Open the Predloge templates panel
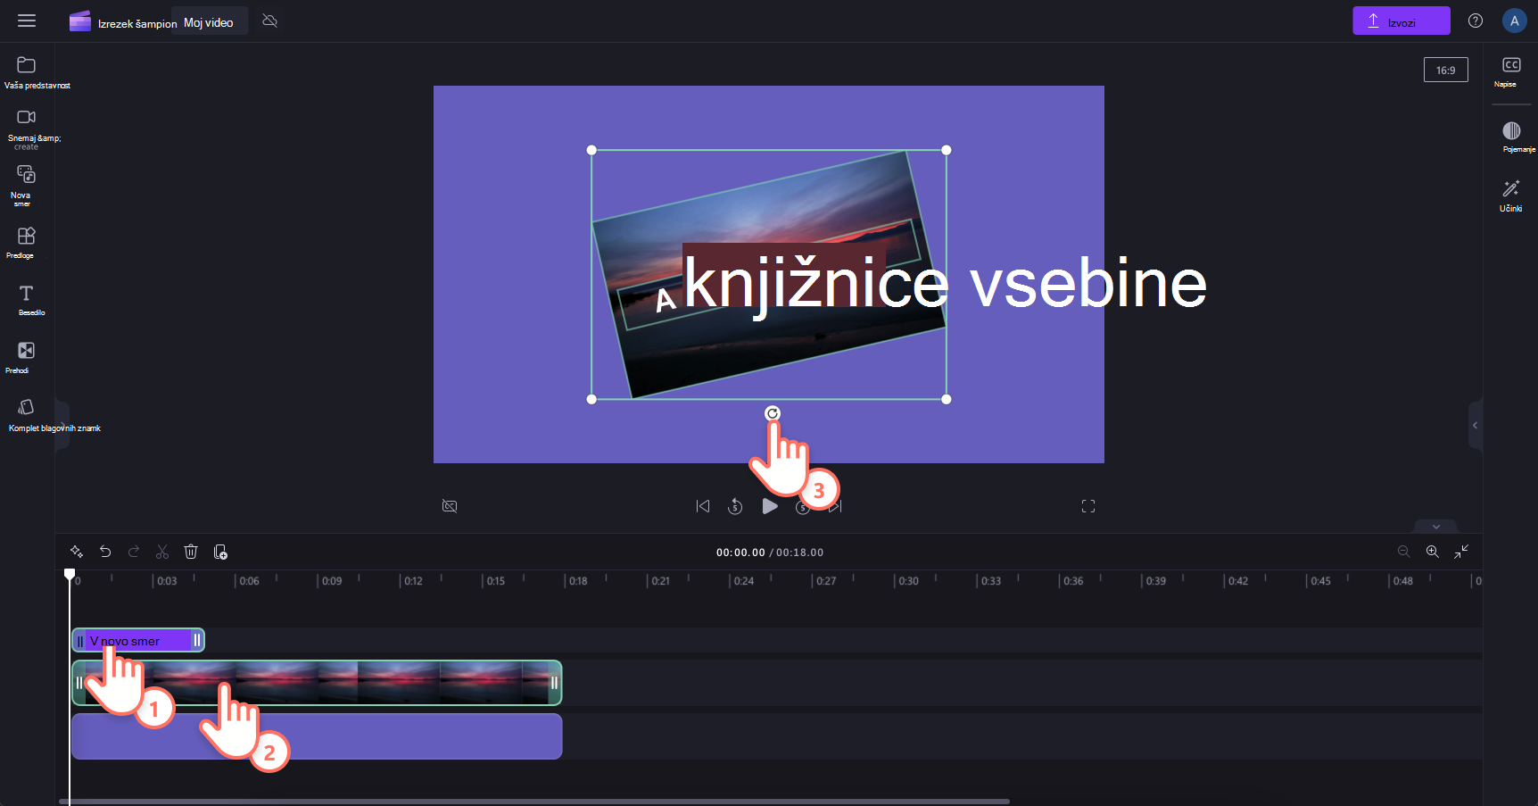The image size is (1538, 806). coord(26,242)
